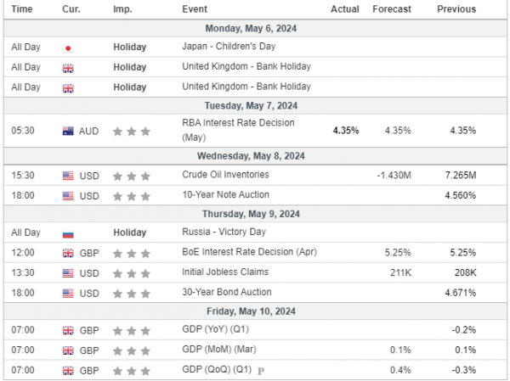Click the previous value -0.2% for GDP (YoY)

pos(464,330)
